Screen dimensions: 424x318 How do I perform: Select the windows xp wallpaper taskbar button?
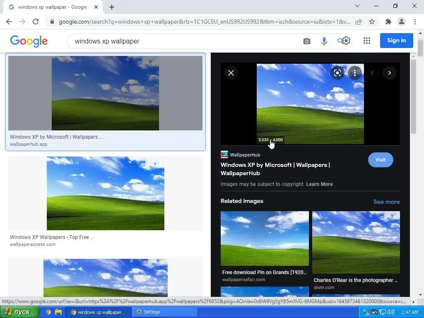[99, 312]
